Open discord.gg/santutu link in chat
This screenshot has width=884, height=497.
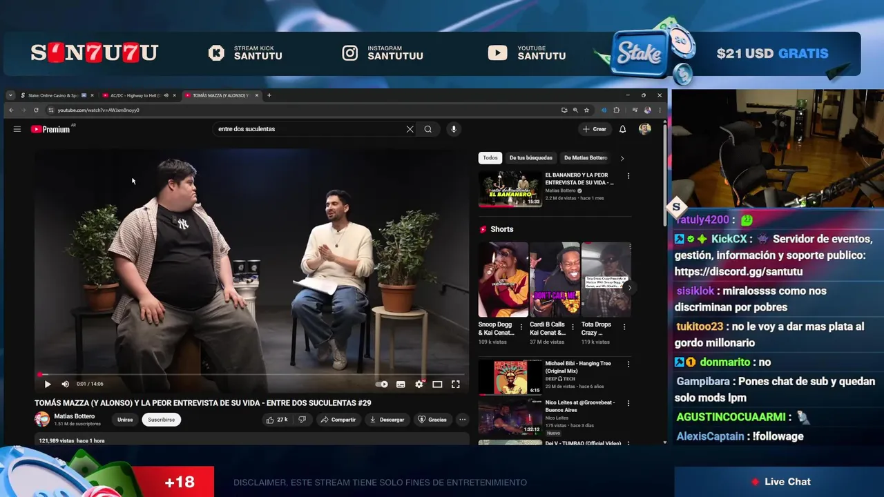739,271
